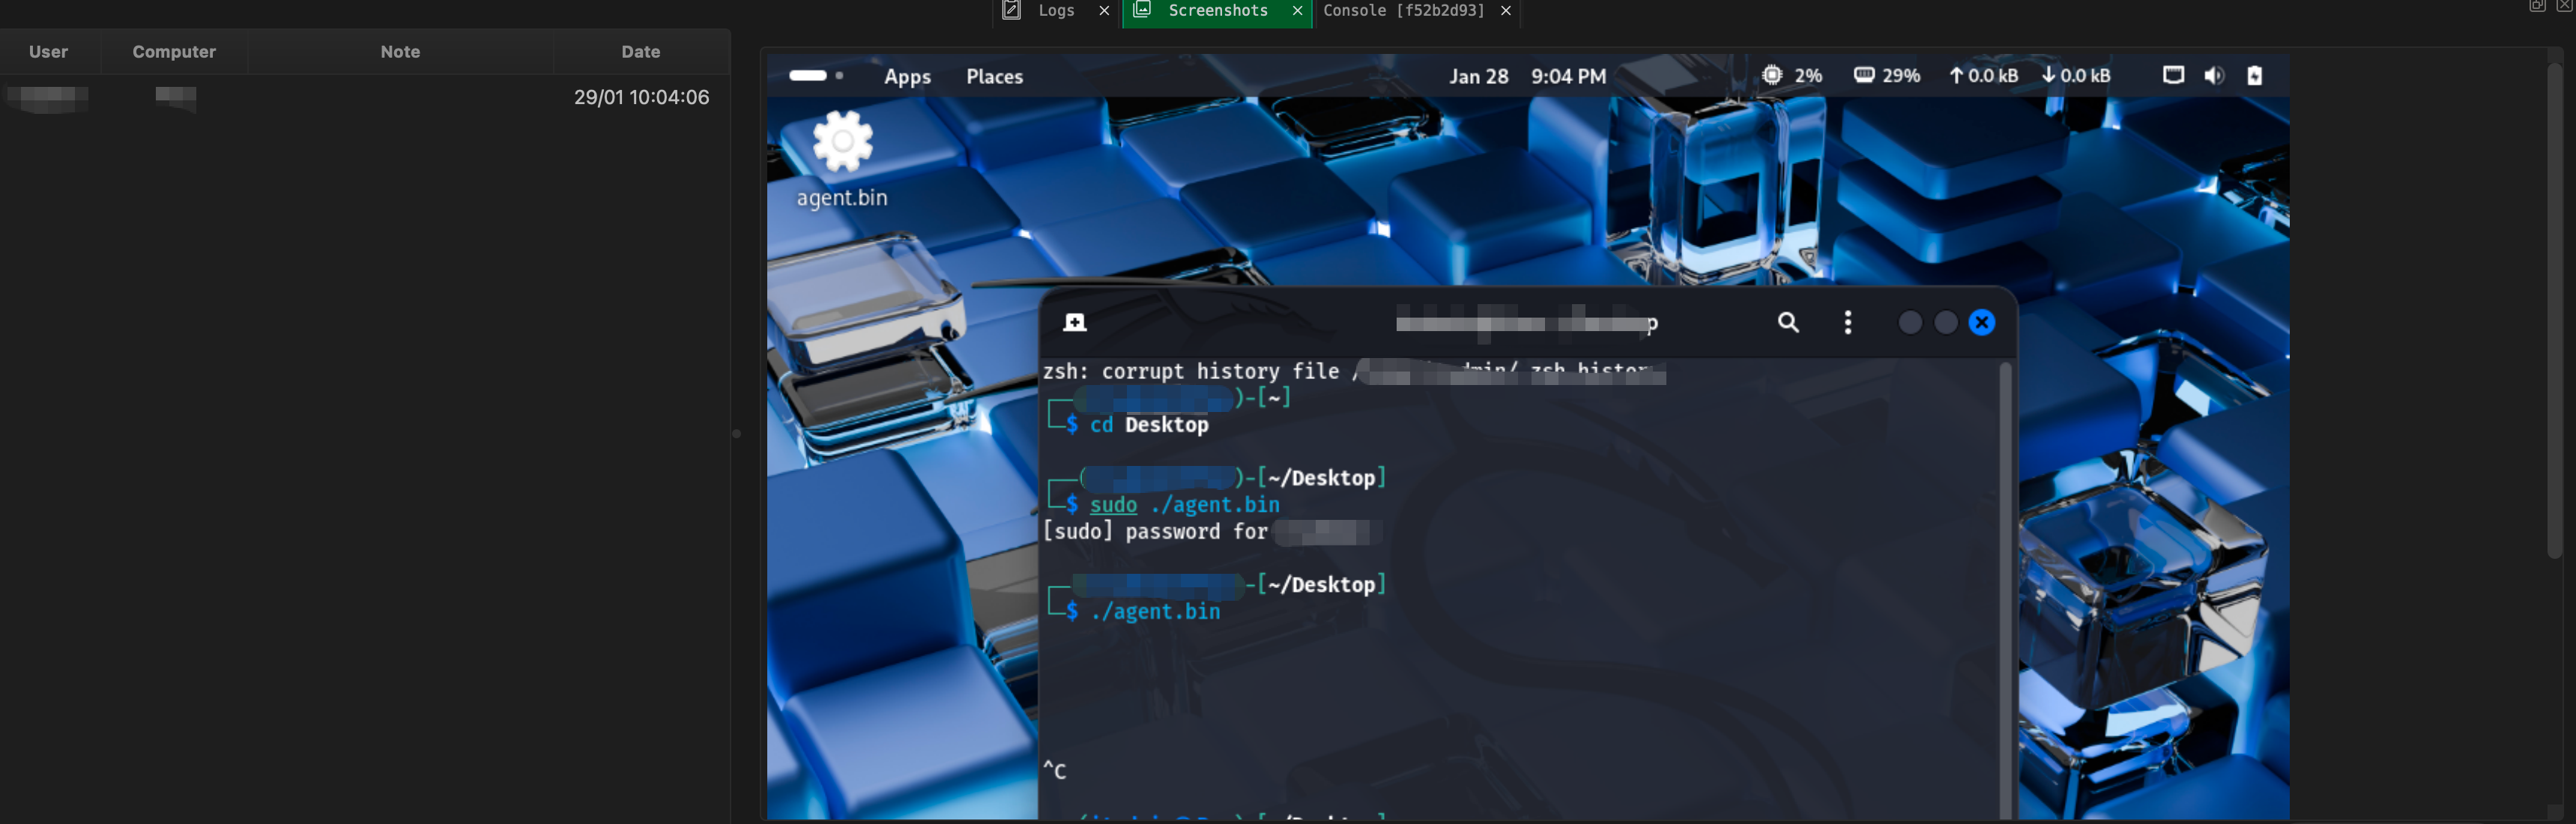The width and height of the screenshot is (2576, 824).
Task: Sort table by Computer column
Action: pos(174,52)
